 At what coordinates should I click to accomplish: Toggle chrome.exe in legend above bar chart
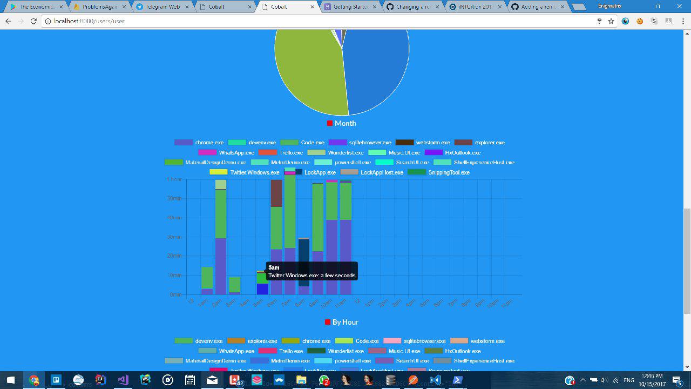pyautogui.click(x=199, y=143)
